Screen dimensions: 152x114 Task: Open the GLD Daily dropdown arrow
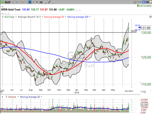[16, 17]
